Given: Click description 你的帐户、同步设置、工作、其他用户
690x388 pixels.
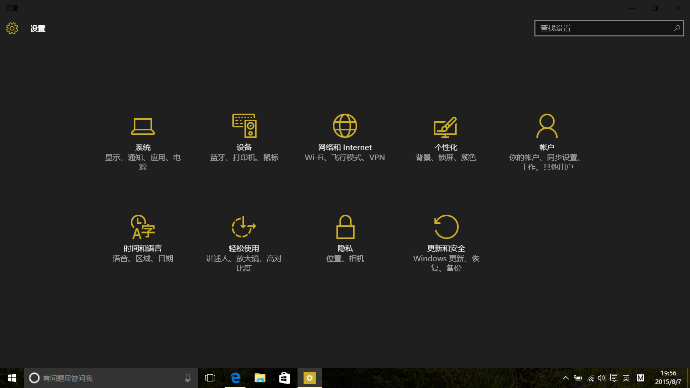Looking at the screenshot, I should coord(547,162).
